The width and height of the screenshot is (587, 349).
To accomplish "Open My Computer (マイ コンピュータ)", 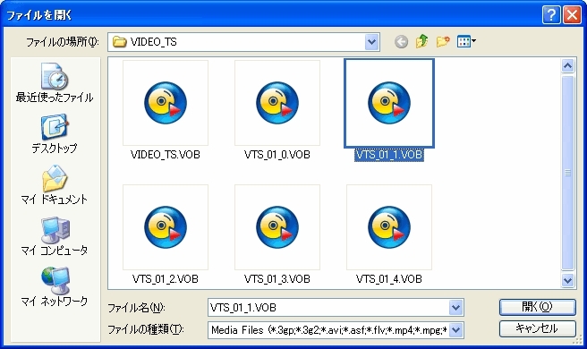I will [55, 236].
